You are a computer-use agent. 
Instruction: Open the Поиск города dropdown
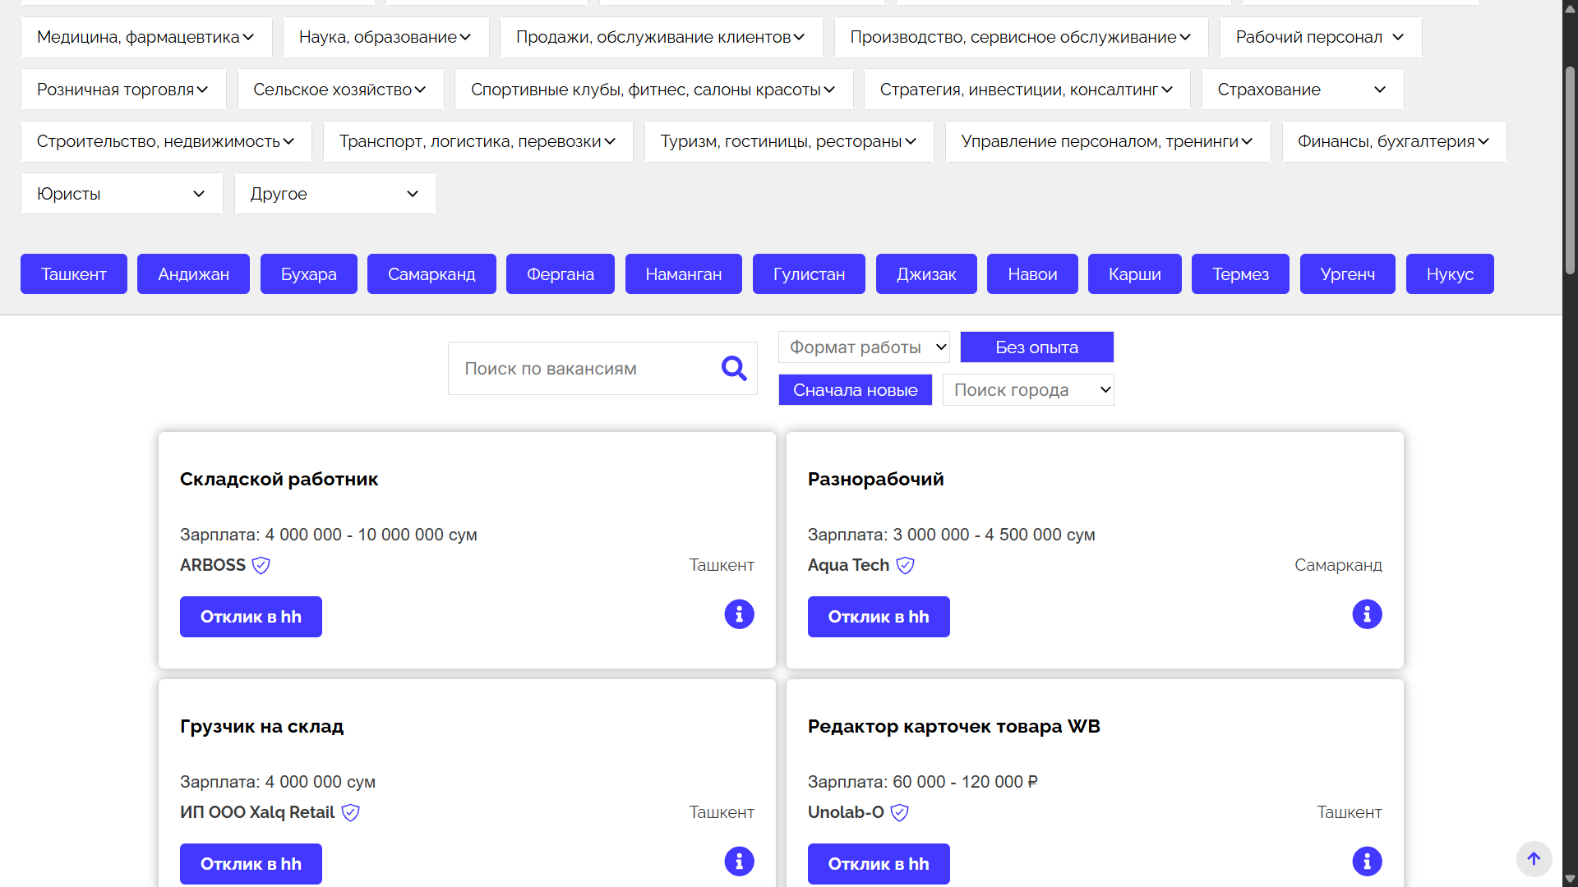coord(1027,390)
